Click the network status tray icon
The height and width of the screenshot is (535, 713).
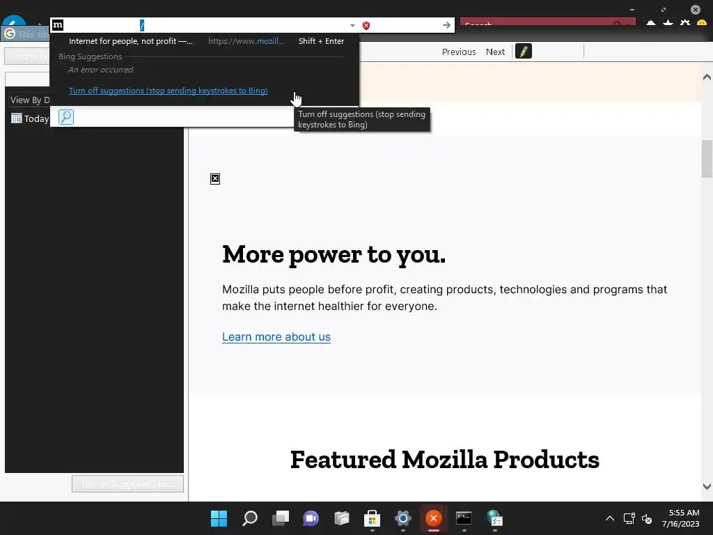(629, 518)
